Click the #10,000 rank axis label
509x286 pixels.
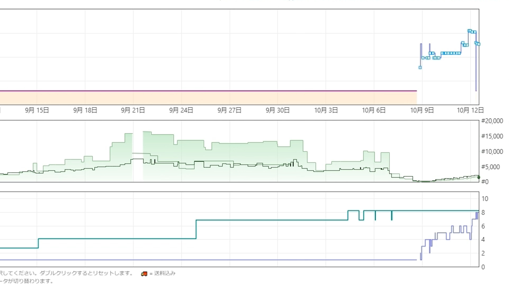[492, 152]
